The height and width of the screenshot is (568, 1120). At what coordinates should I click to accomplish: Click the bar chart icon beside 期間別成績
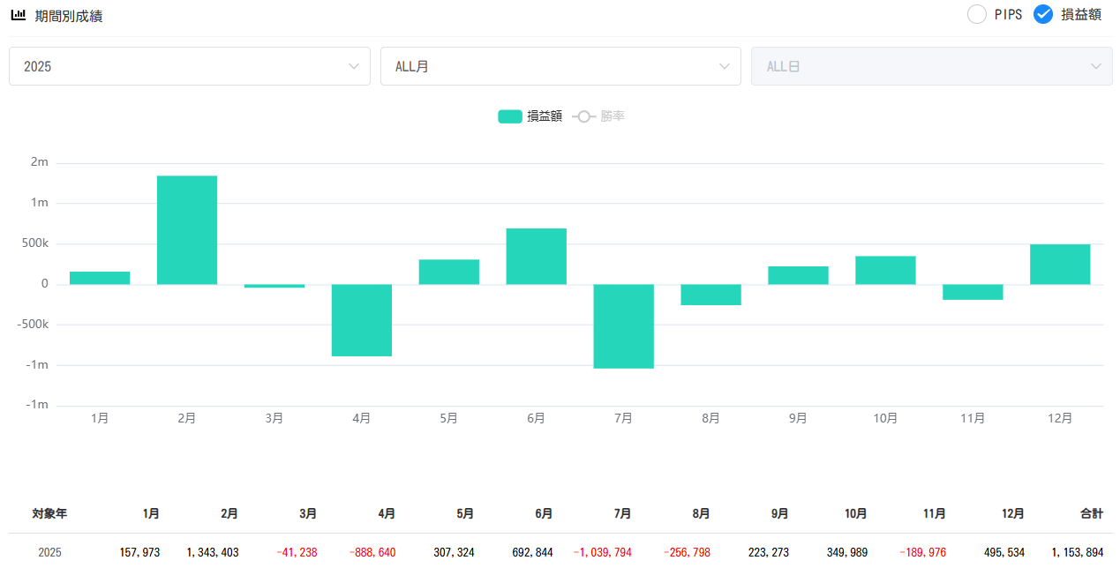pos(18,15)
